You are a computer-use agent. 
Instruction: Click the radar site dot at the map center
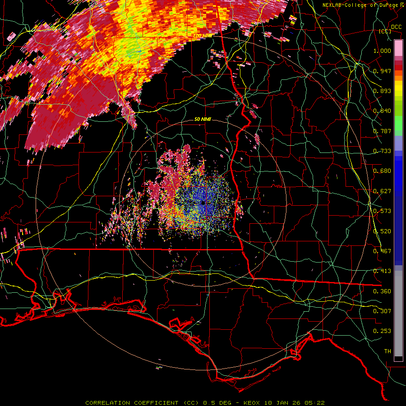point(203,203)
